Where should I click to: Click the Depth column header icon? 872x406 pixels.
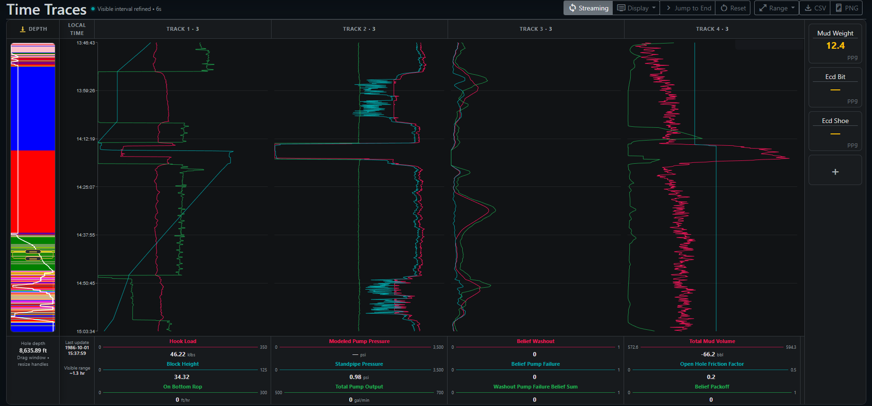tap(22, 29)
